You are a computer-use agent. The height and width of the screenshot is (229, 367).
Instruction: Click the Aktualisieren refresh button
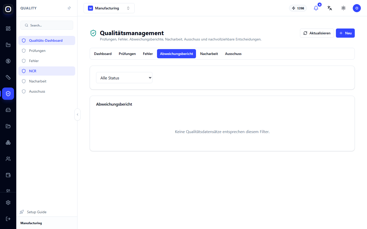pos(317,33)
